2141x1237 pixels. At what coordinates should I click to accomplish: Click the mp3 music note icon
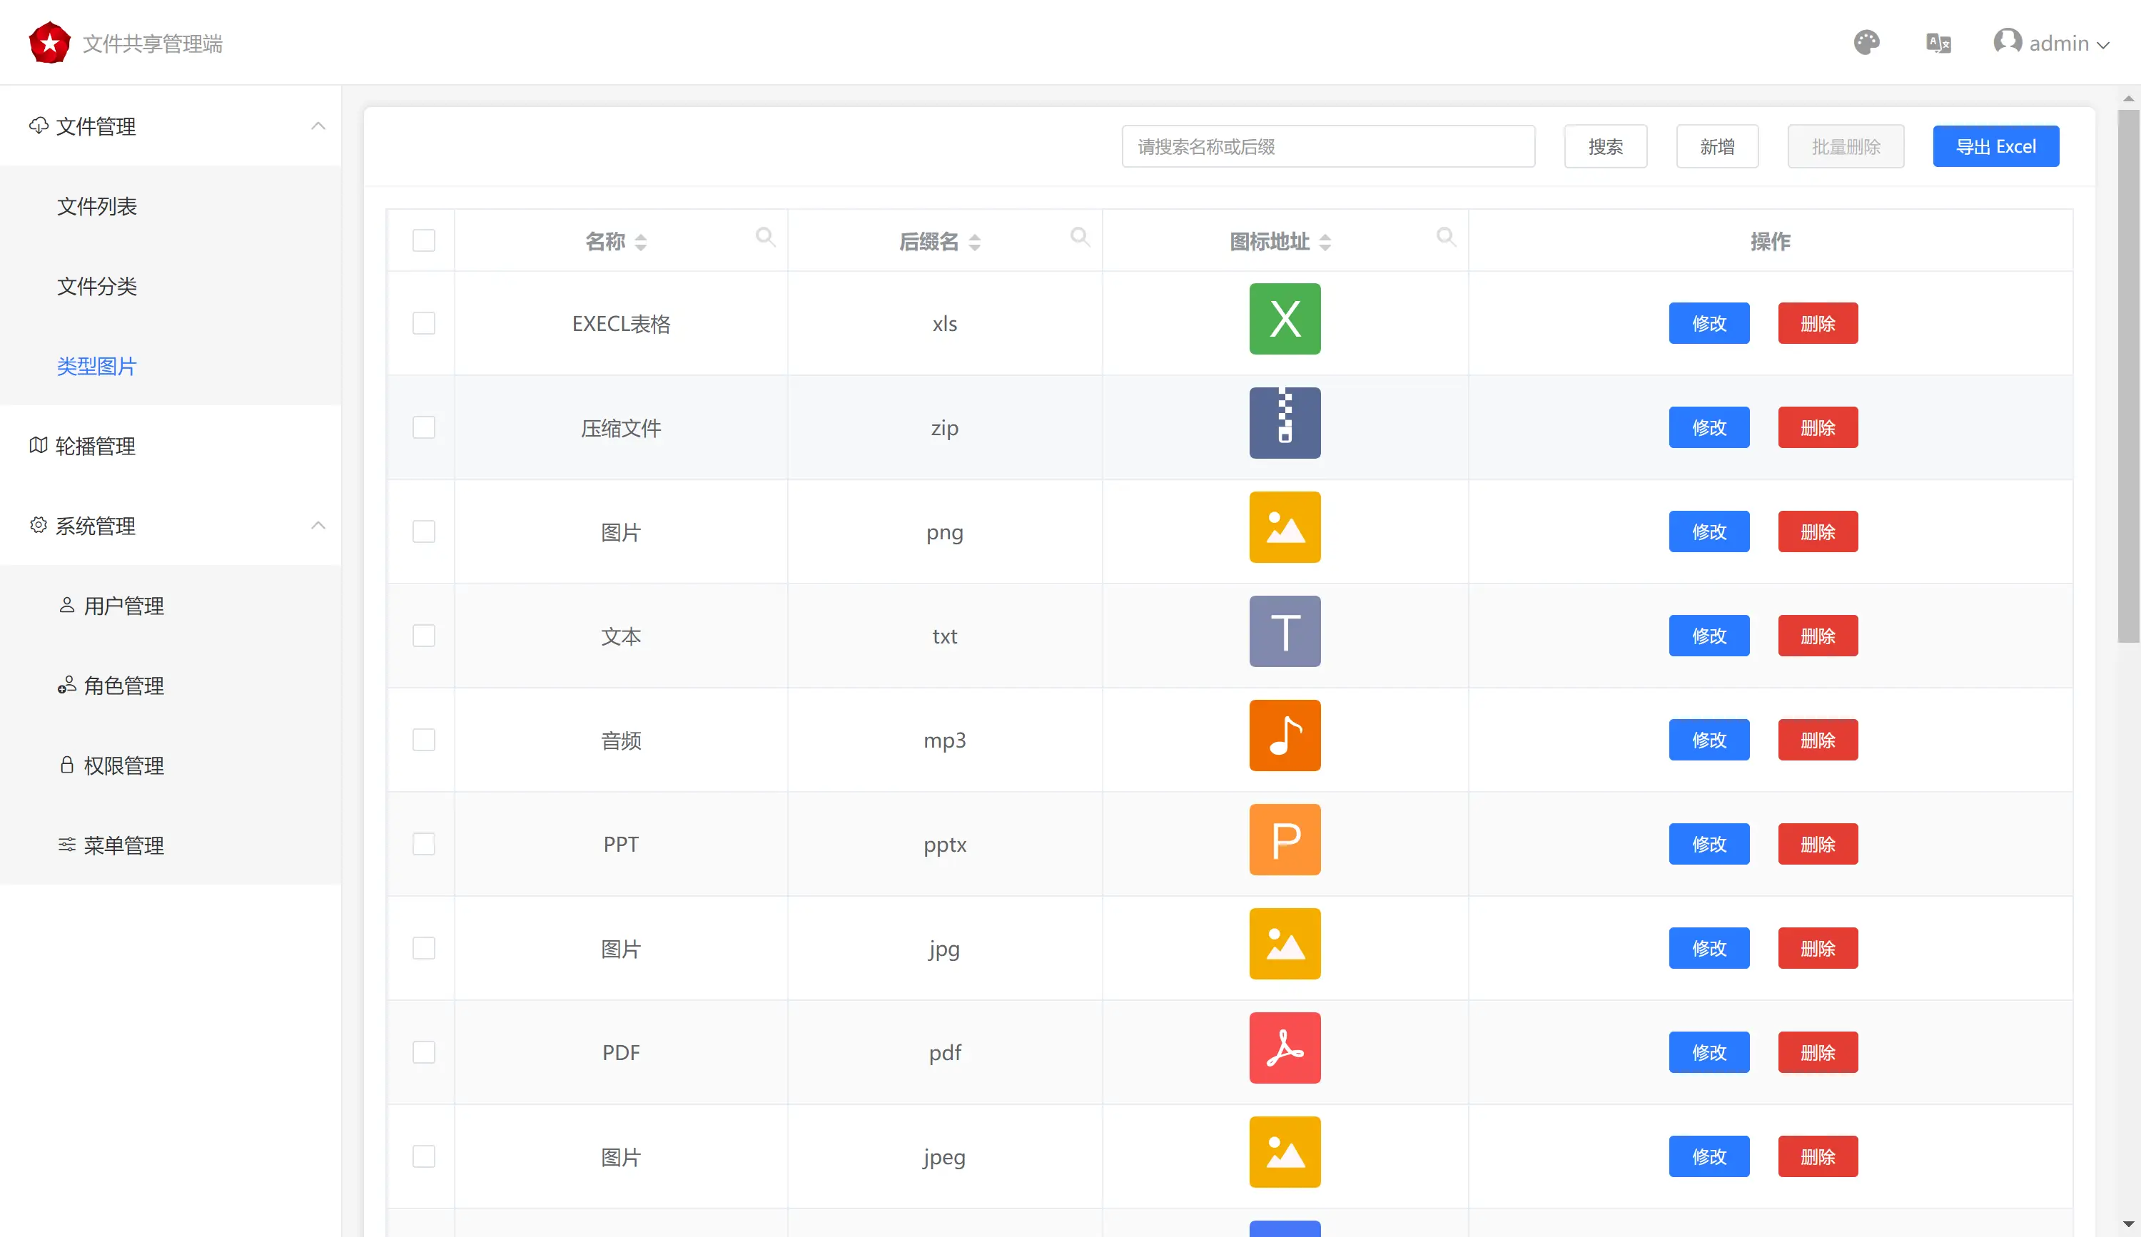pos(1285,736)
